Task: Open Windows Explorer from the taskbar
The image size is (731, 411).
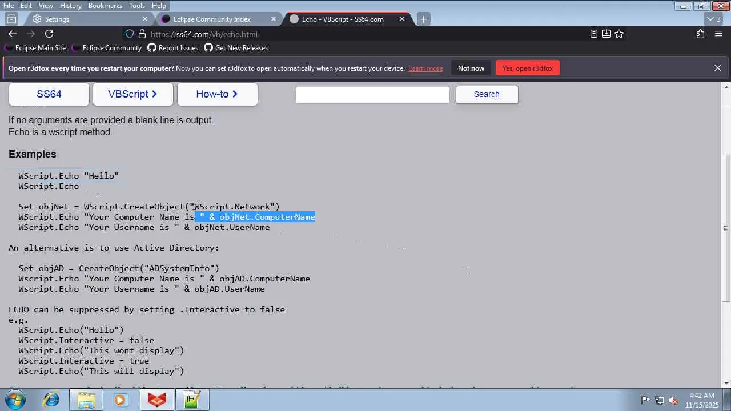Action: click(86, 400)
